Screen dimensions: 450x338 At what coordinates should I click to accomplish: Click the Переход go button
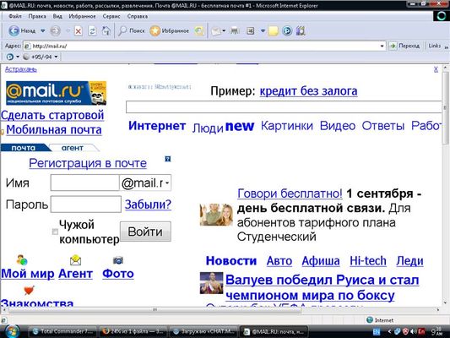(x=405, y=46)
